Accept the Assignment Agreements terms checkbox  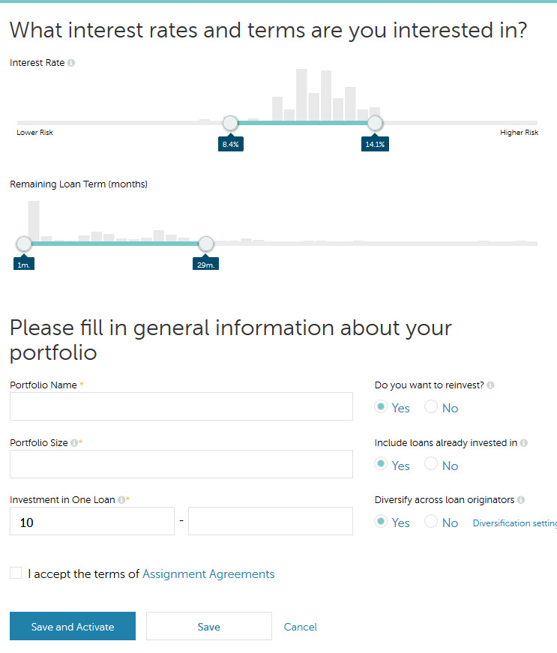click(x=16, y=574)
